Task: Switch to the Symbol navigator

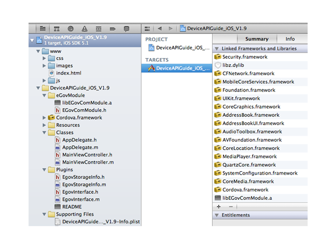Action: click(56, 28)
